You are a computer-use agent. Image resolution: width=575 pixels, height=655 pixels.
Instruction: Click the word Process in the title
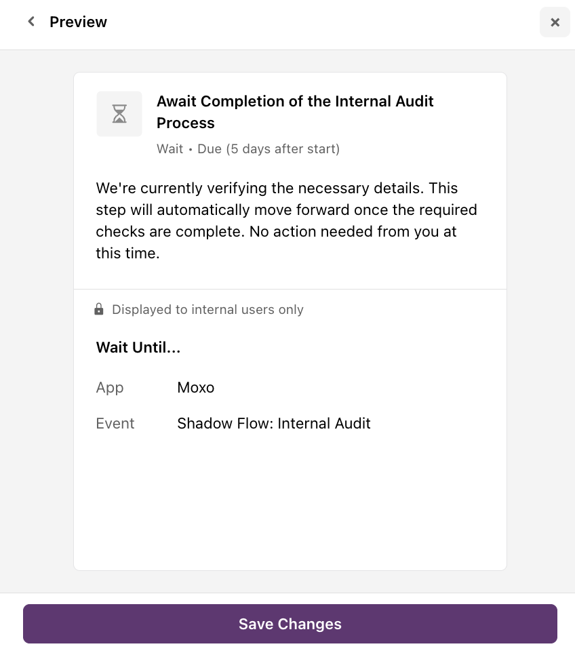(x=186, y=123)
